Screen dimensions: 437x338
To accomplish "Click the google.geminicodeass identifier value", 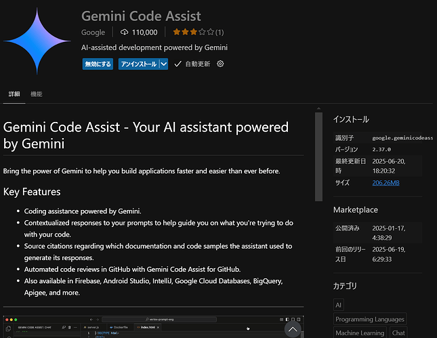I will 402,138.
